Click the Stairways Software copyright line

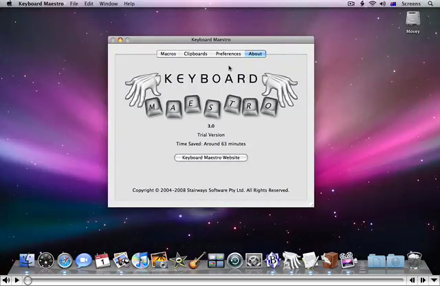point(211,190)
